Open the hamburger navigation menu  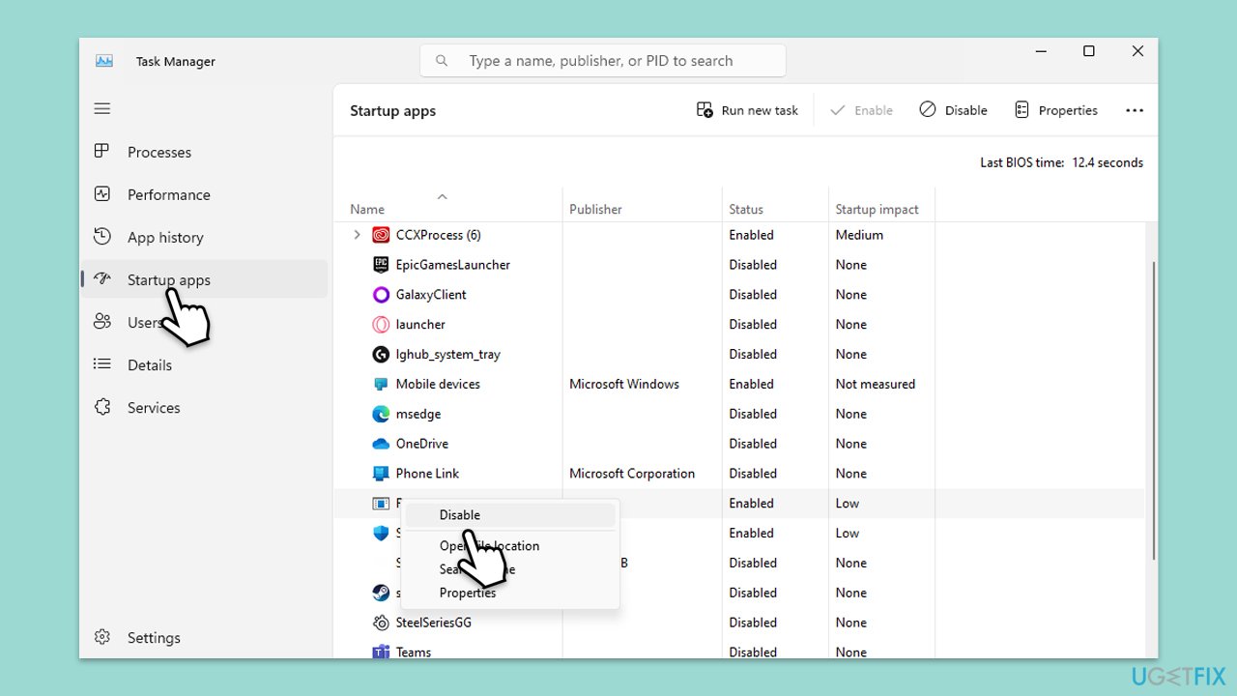[102, 109]
